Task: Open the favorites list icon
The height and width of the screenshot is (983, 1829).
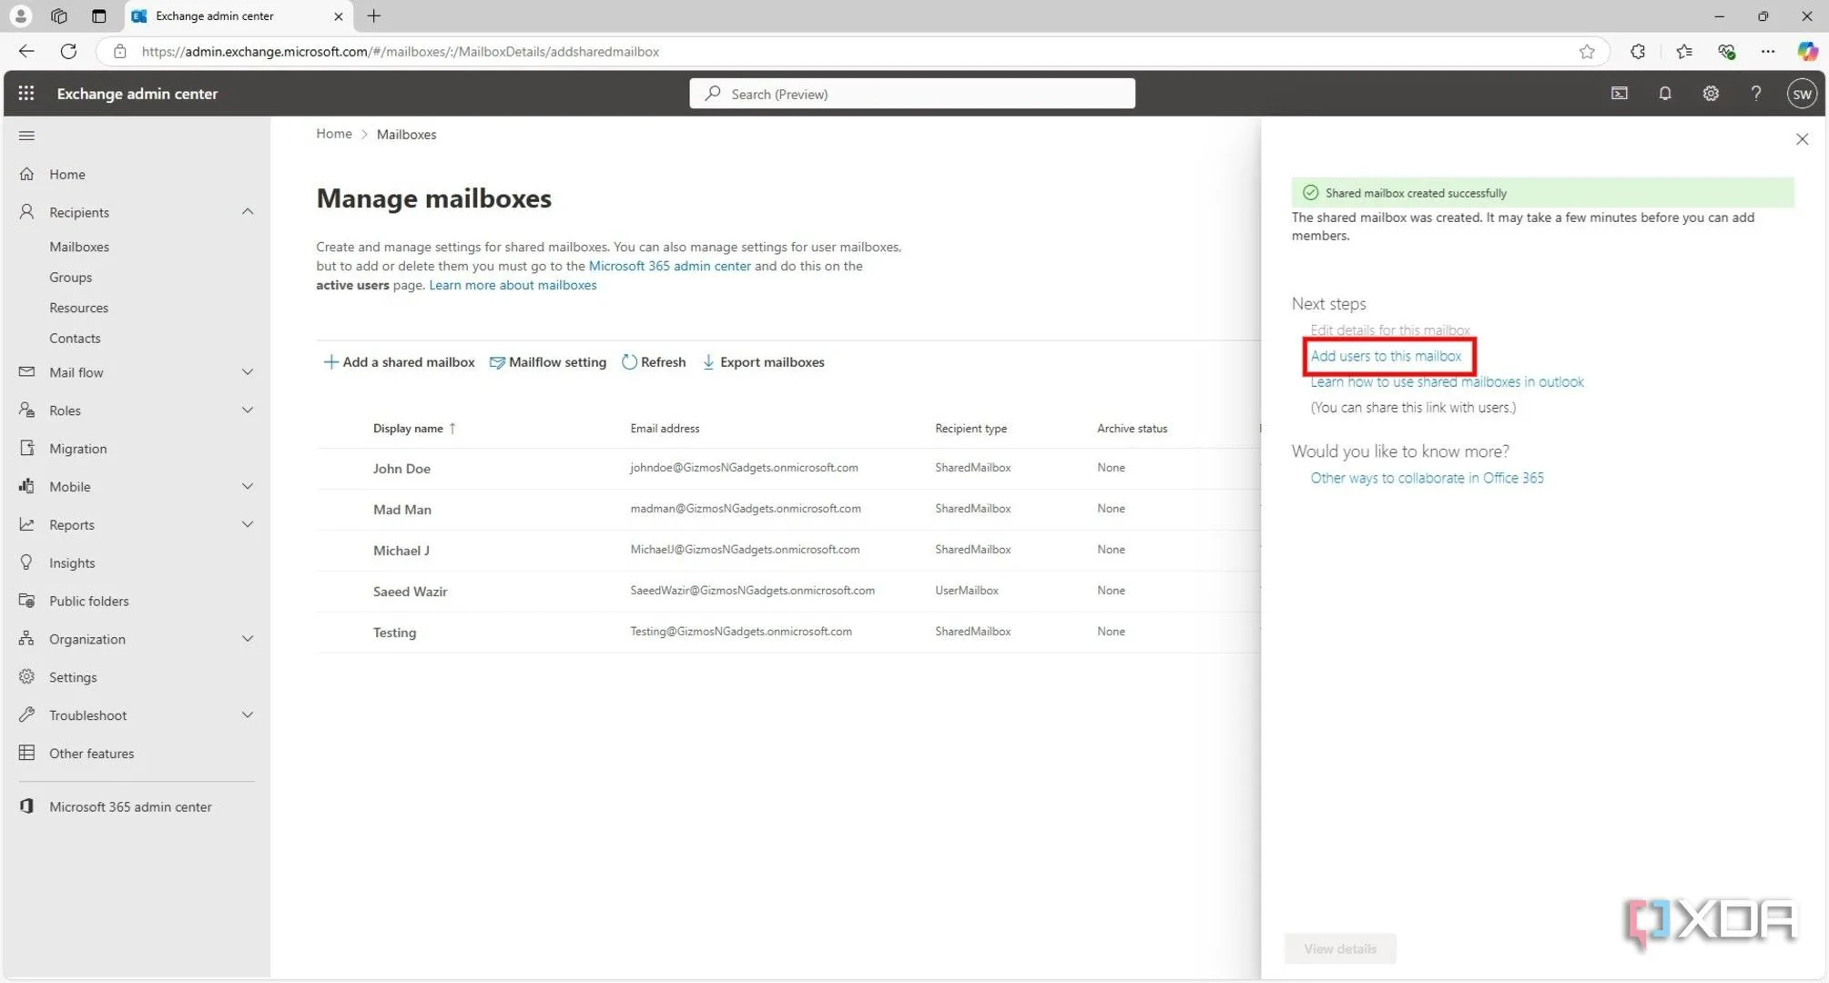Action: [x=1683, y=51]
